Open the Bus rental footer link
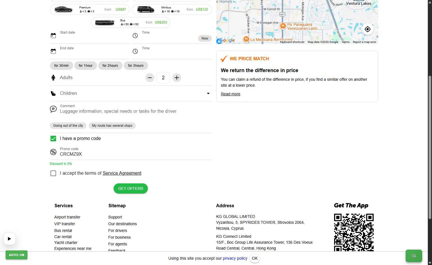Image resolution: width=432 pixels, height=265 pixels. tap(63, 231)
